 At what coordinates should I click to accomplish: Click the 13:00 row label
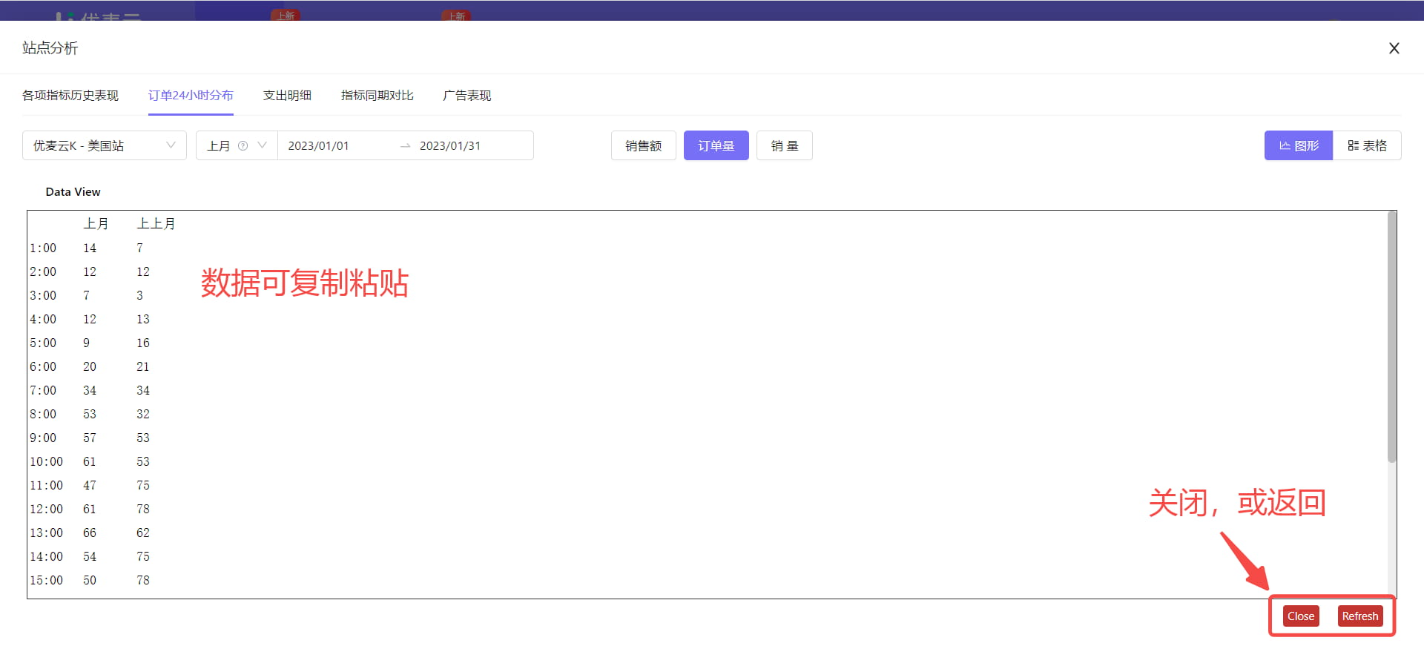pyautogui.click(x=46, y=533)
